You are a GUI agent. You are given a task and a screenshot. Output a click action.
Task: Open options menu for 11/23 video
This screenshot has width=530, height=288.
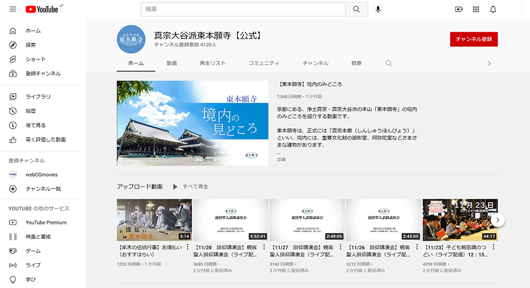pos(493,247)
